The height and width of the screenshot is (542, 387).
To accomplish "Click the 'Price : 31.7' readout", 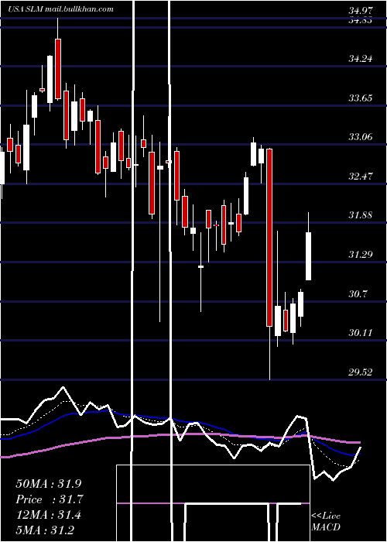I will coord(50,499).
